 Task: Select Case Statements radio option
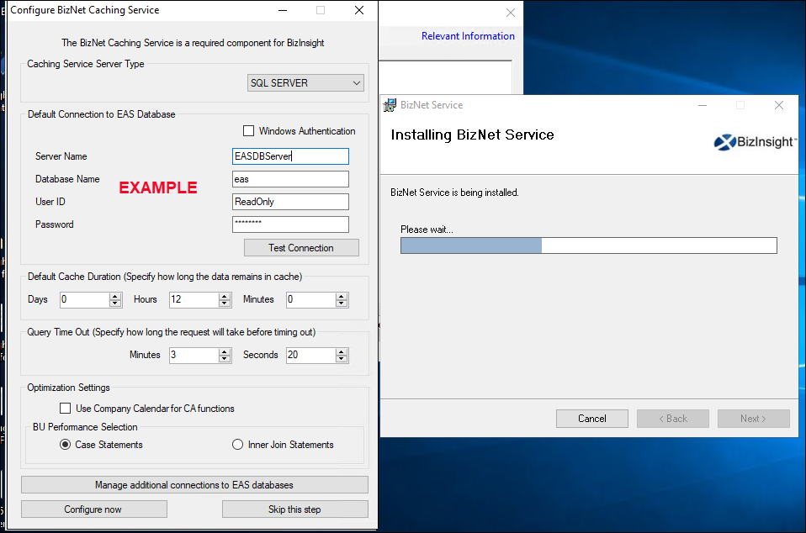click(66, 445)
